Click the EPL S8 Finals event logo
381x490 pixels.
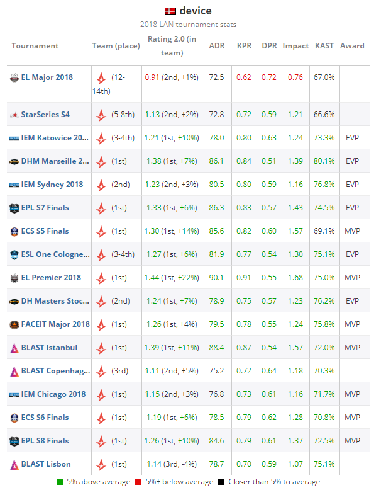point(14,441)
